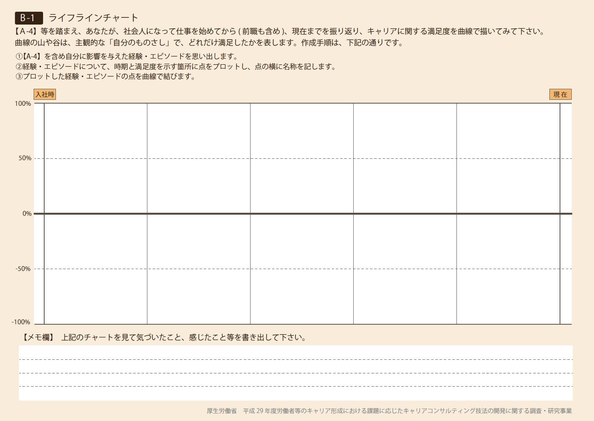Click the -50% axis label
This screenshot has height=421, width=594.
[x=23, y=269]
